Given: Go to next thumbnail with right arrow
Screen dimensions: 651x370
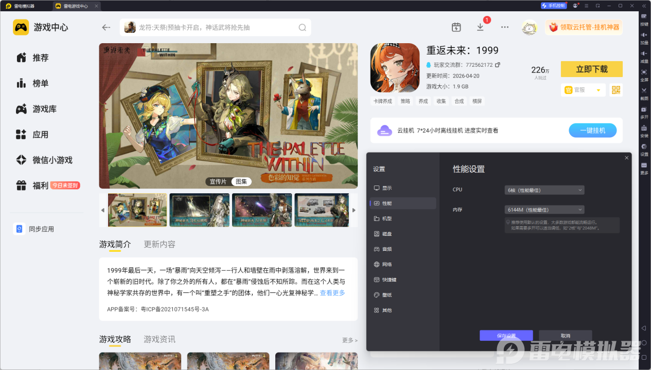Looking at the screenshot, I should click(x=354, y=210).
